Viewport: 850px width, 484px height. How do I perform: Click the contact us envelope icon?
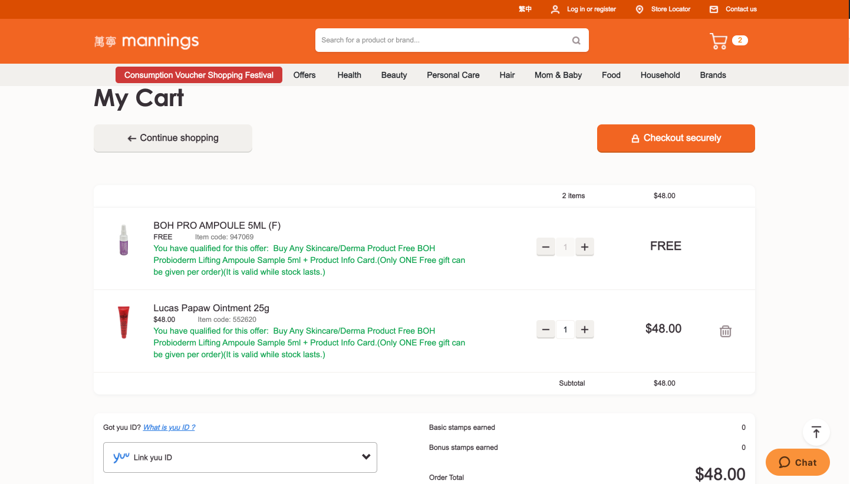pos(714,9)
